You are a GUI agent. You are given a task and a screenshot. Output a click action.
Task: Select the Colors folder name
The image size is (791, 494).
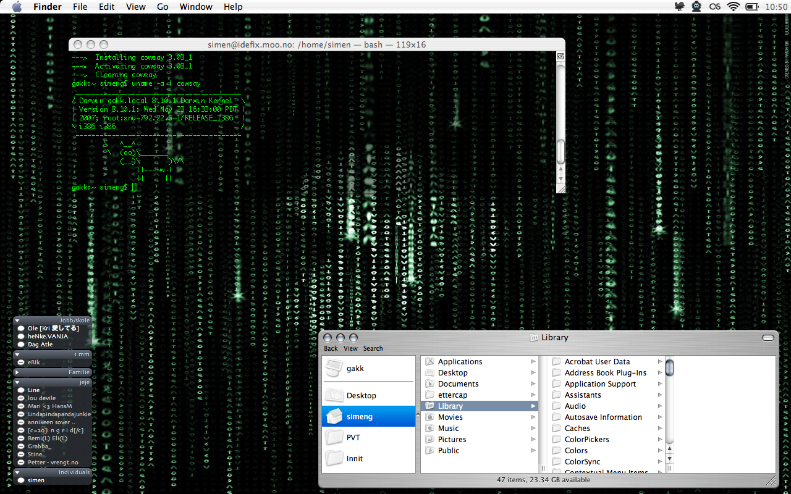pyautogui.click(x=577, y=451)
